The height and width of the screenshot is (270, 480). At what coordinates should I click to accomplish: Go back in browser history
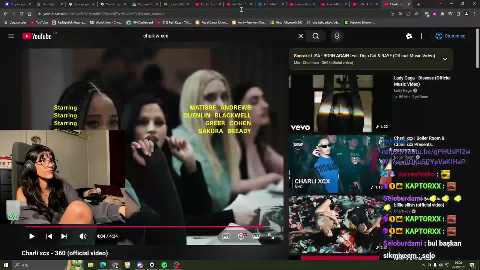coord(5,14)
